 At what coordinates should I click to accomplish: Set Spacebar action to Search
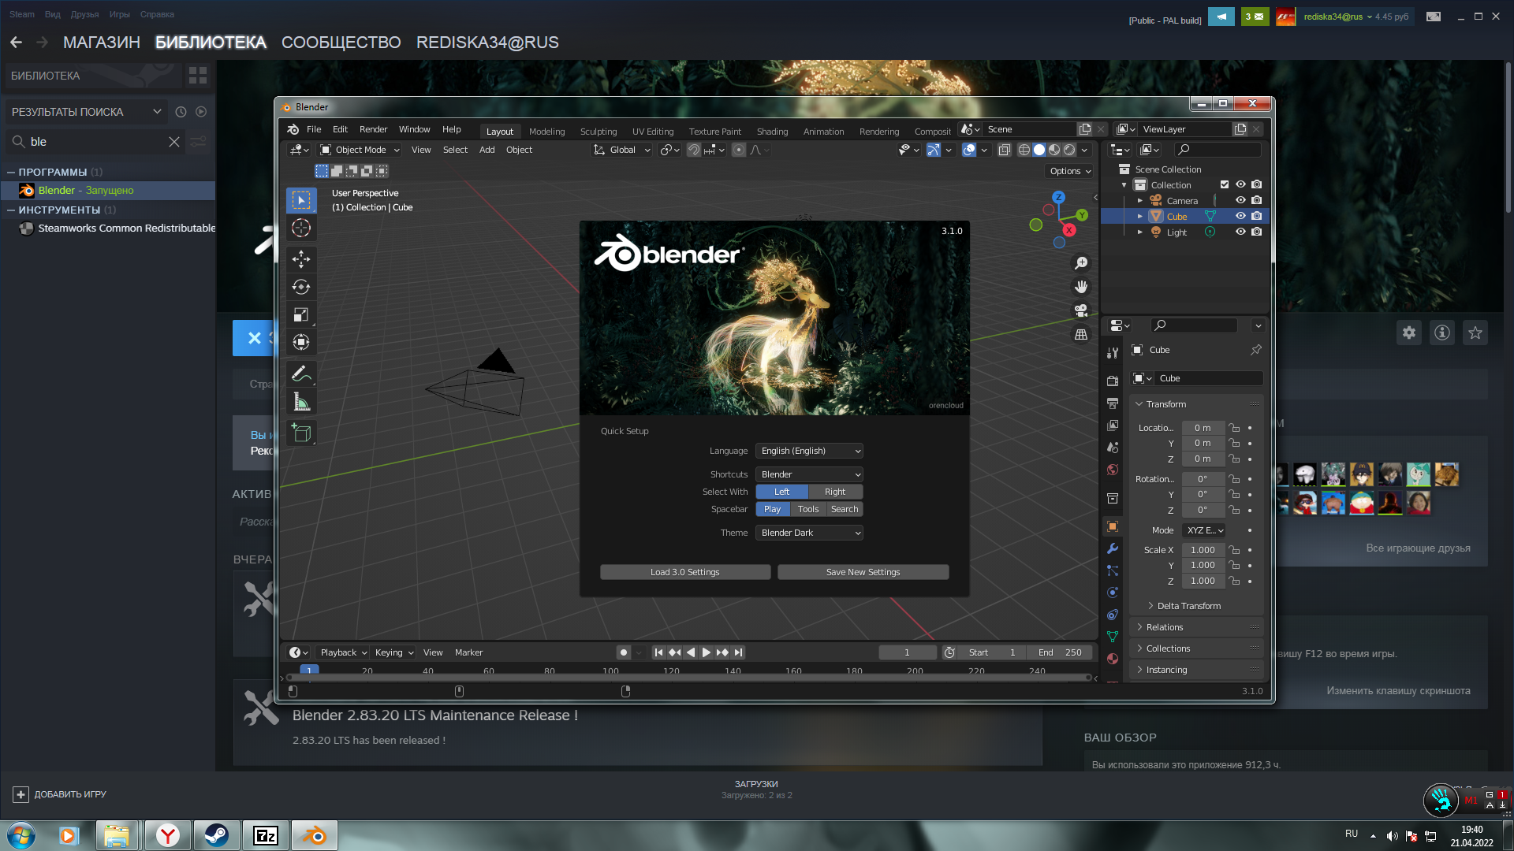[845, 509]
